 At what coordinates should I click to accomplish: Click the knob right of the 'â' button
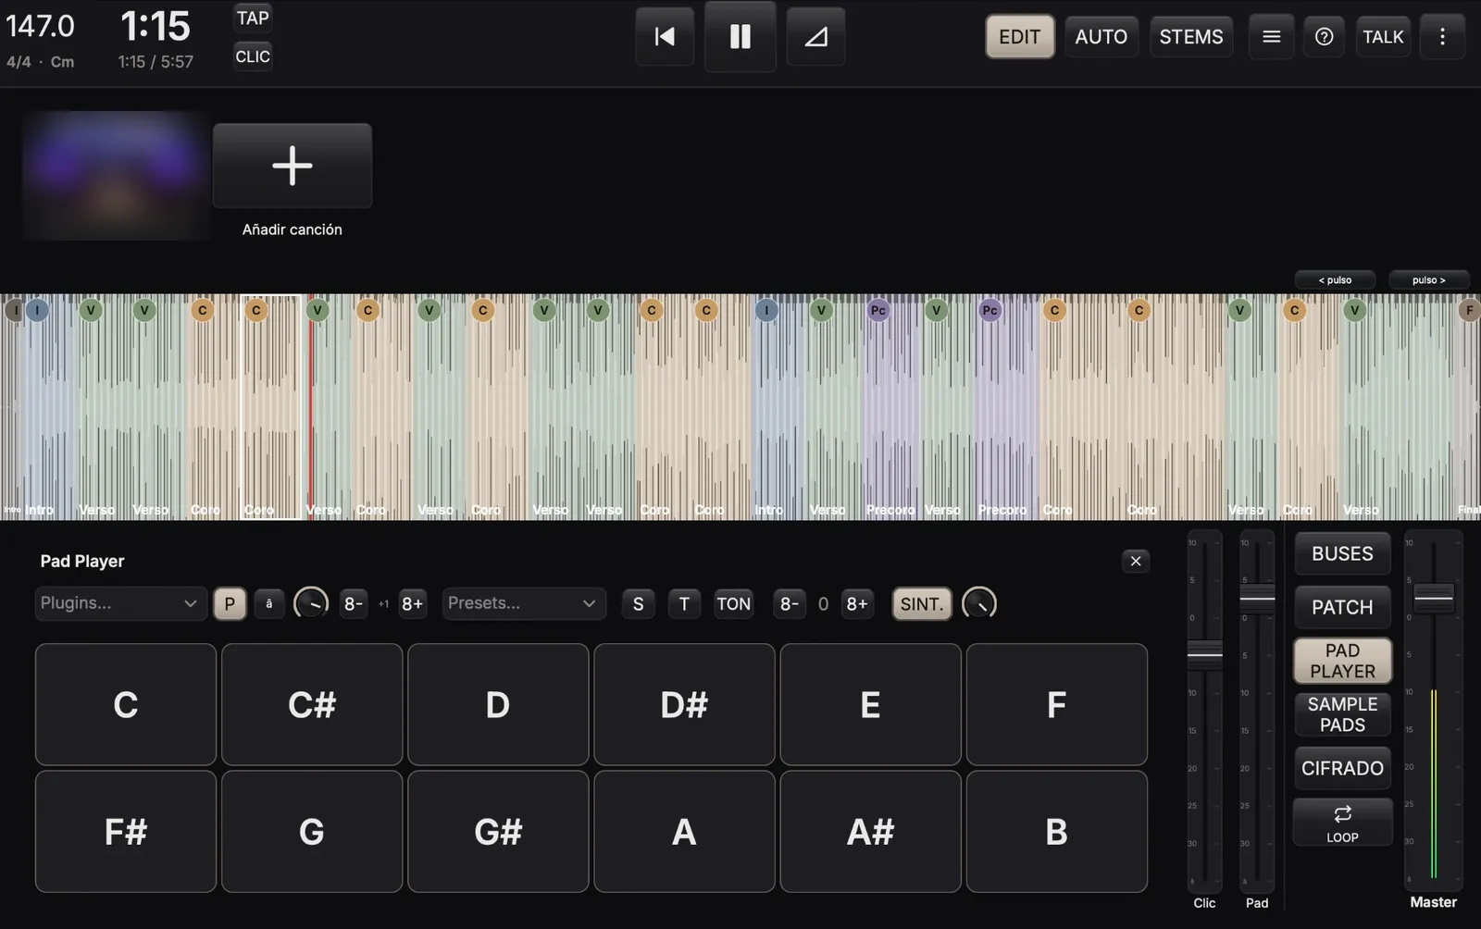coord(311,604)
